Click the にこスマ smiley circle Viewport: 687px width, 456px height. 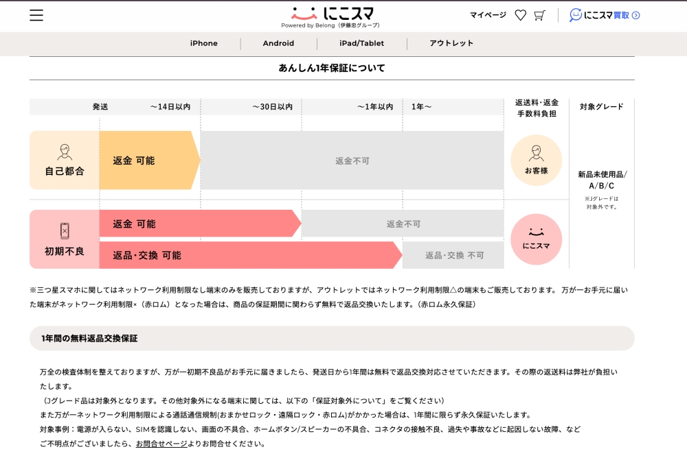pyautogui.click(x=536, y=239)
